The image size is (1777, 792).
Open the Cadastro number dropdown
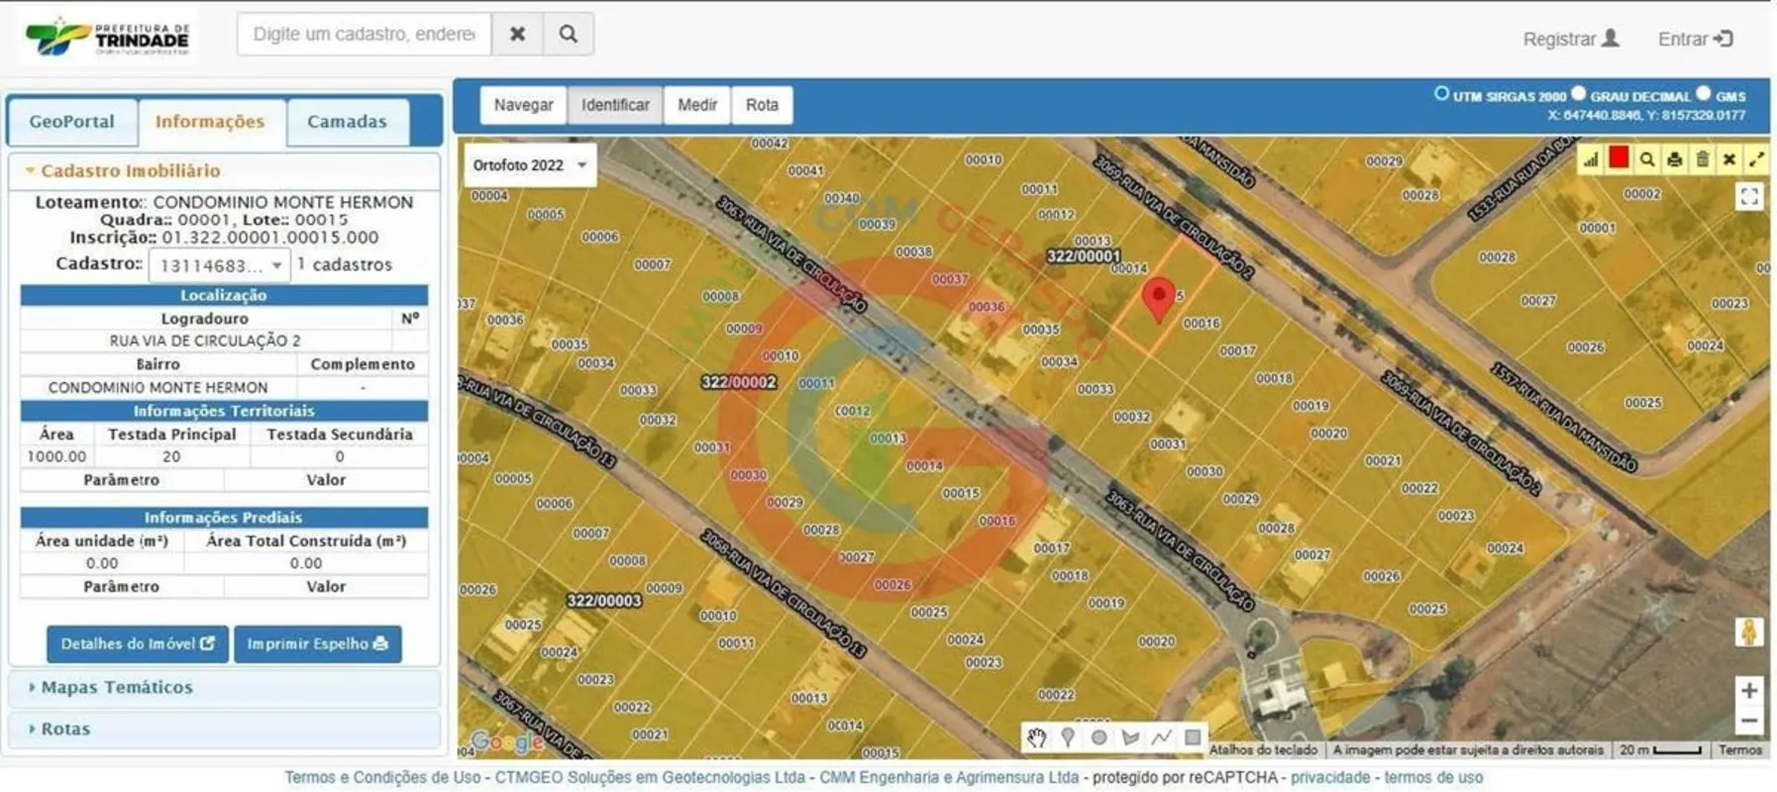(219, 265)
